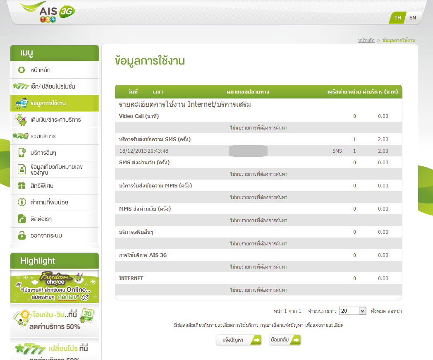Click หน้า 1 จาก 1 page indicator
Screen dimensions: 433x360
coord(287,311)
